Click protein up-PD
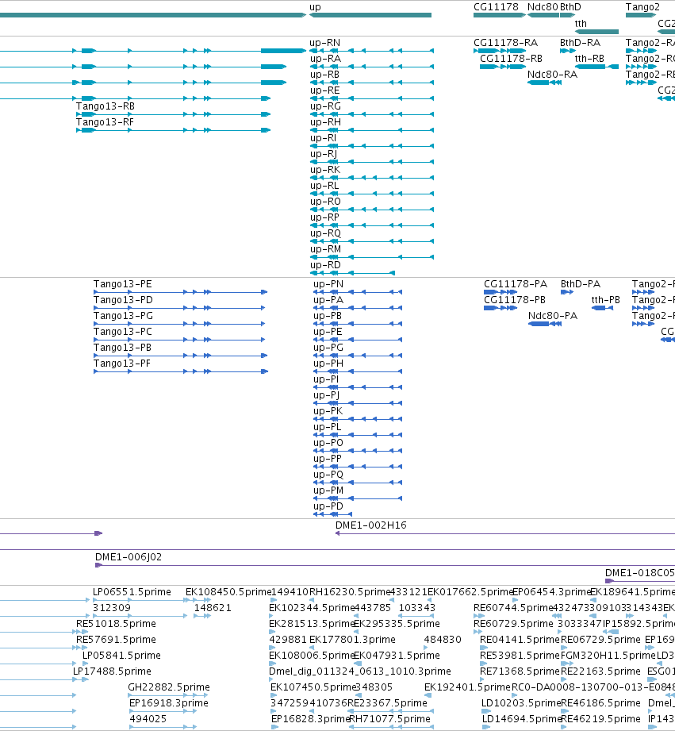Image resolution: width=675 pixels, height=731 pixels. coord(332,514)
